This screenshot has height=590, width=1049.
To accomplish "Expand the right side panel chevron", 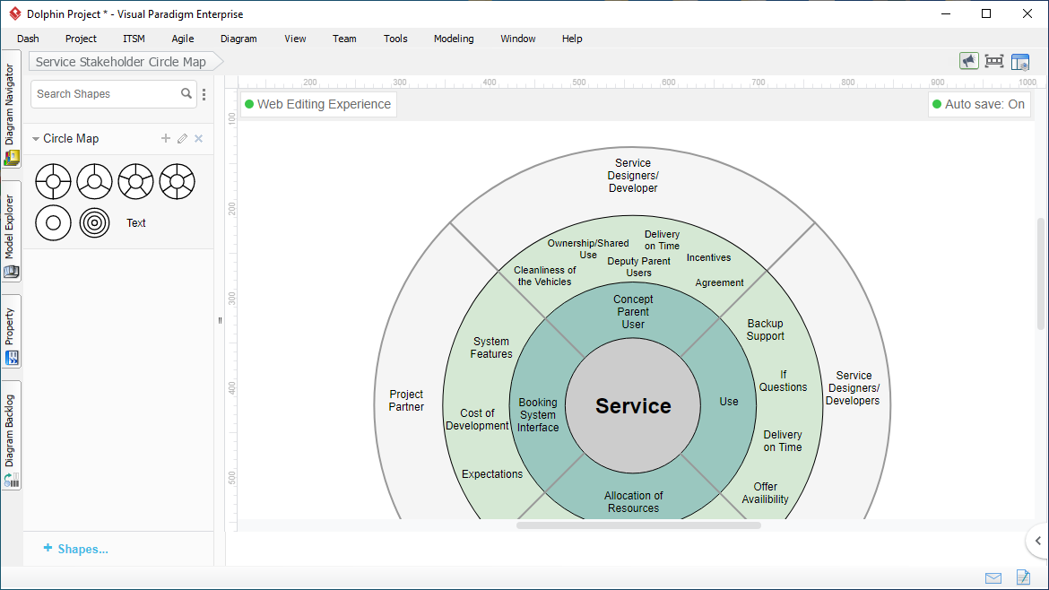I will 1037,541.
